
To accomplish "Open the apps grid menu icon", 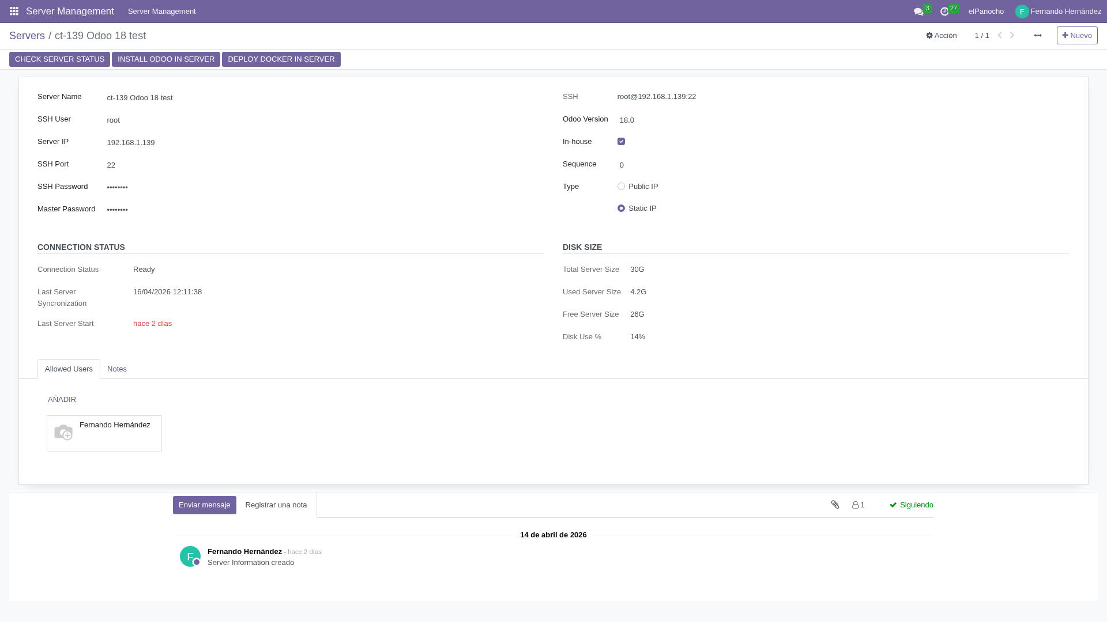I will pyautogui.click(x=14, y=12).
